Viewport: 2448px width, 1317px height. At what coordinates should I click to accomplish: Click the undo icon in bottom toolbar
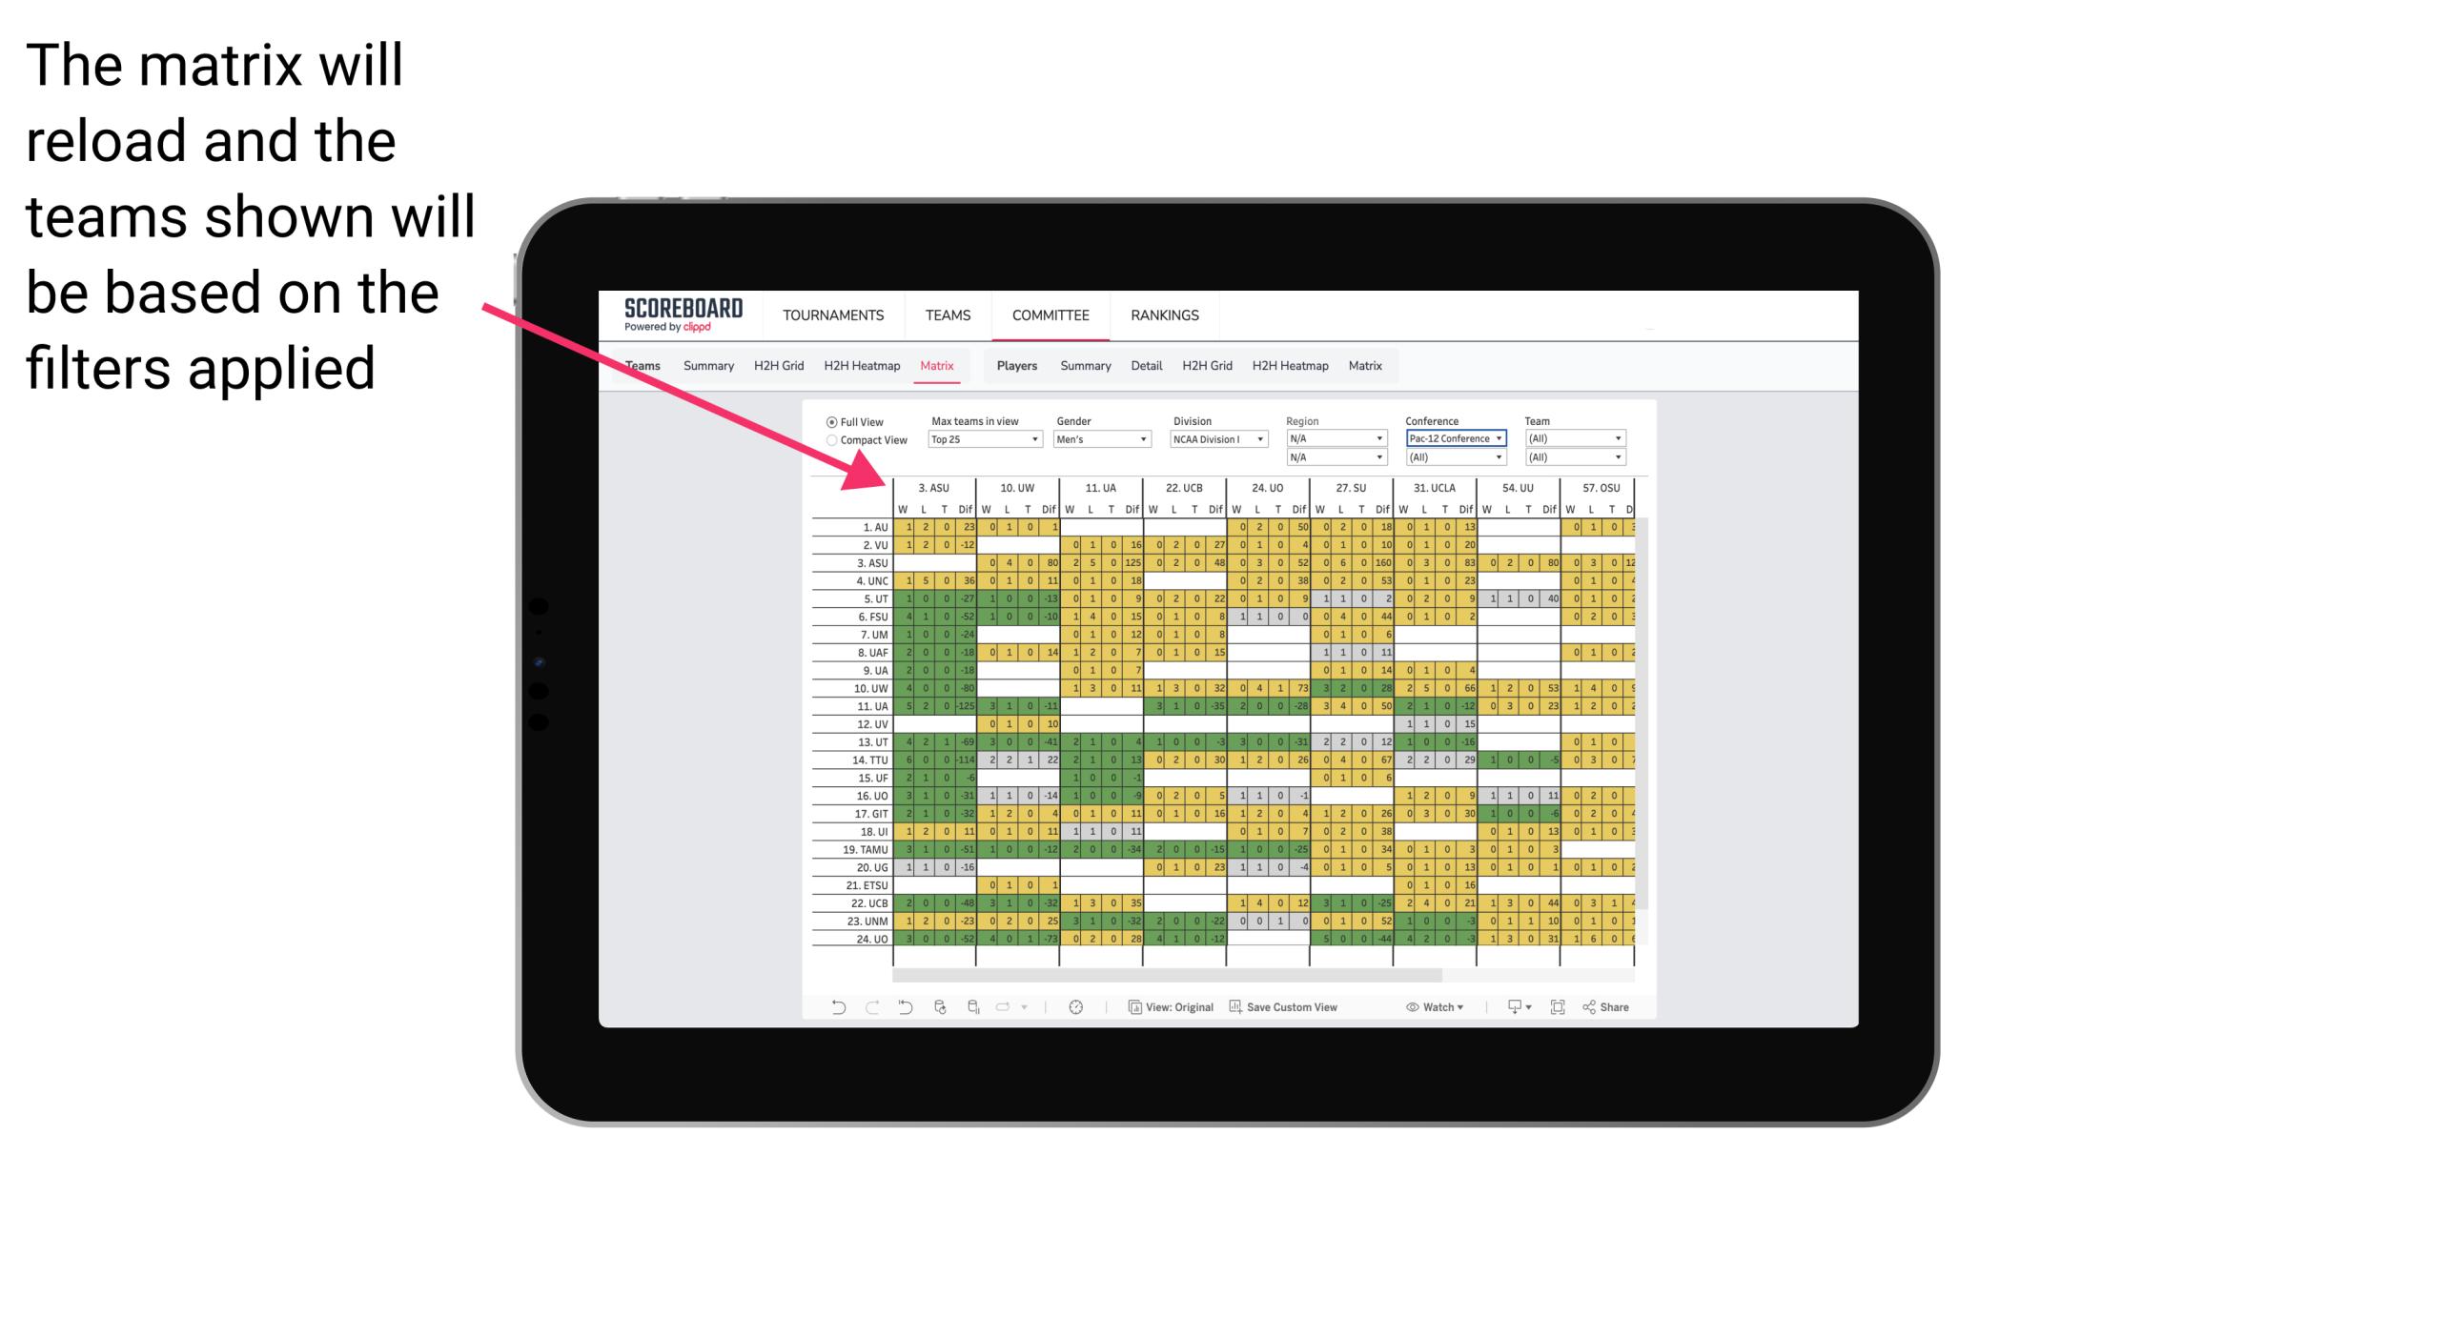(832, 1014)
